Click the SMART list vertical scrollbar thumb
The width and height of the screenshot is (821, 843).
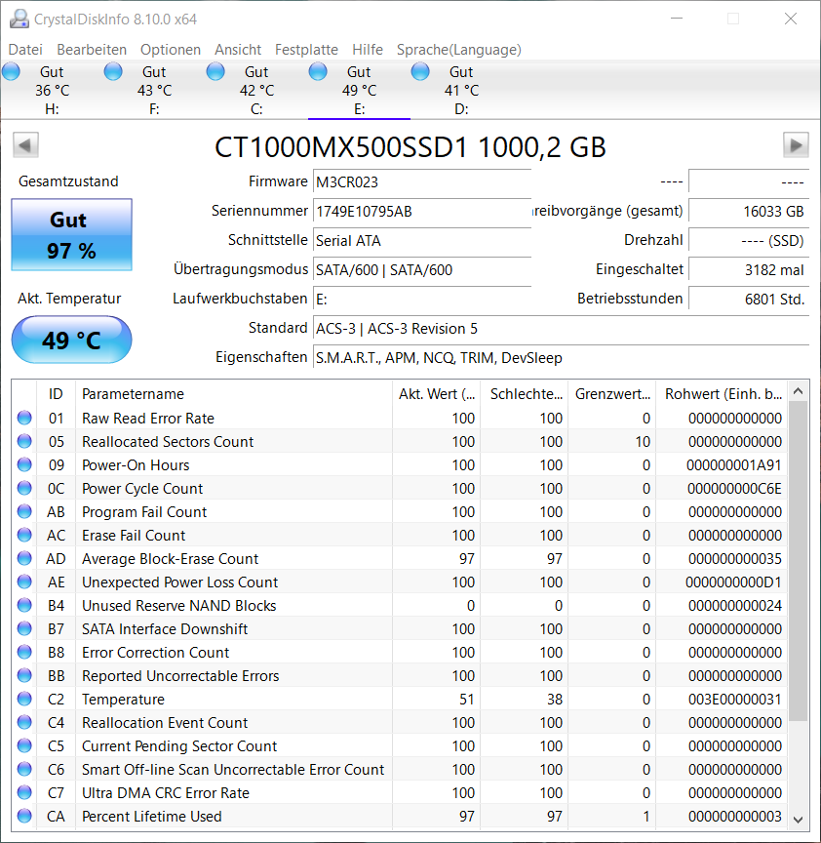pyautogui.click(x=798, y=561)
